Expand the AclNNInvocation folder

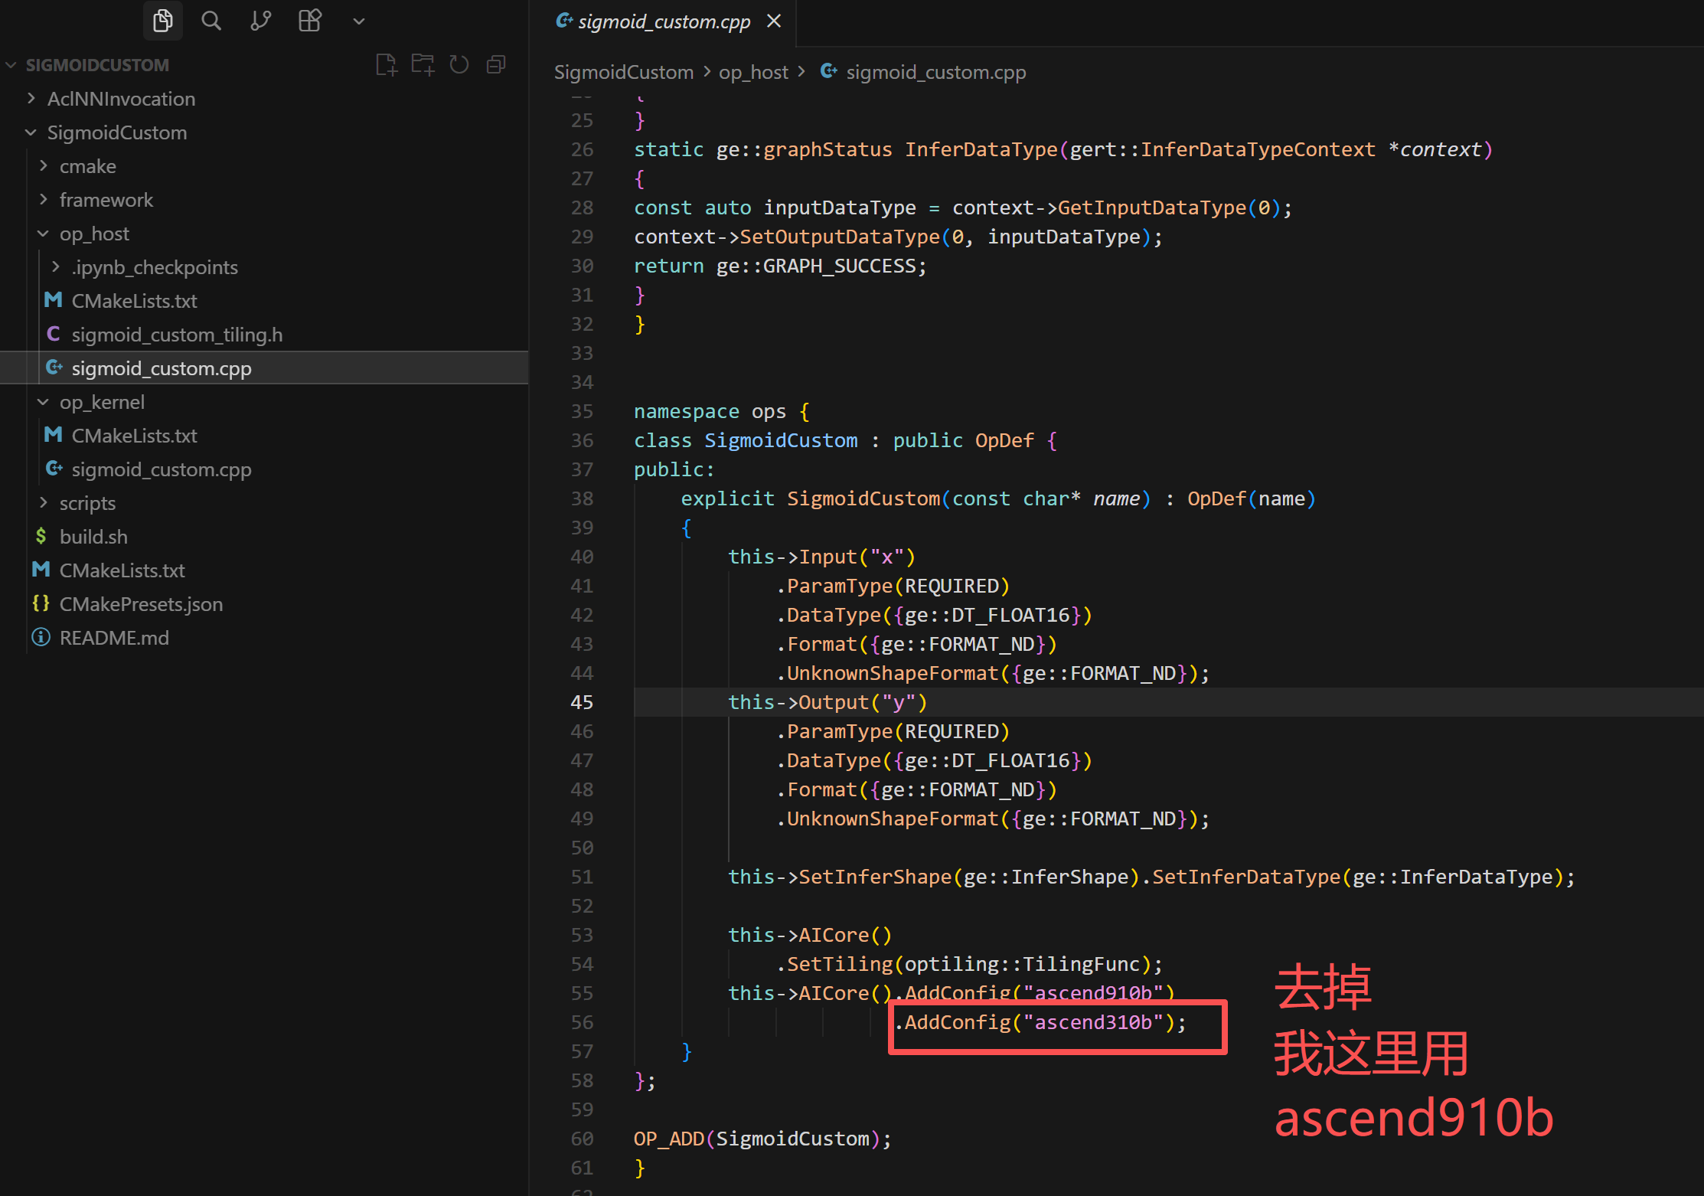(121, 99)
